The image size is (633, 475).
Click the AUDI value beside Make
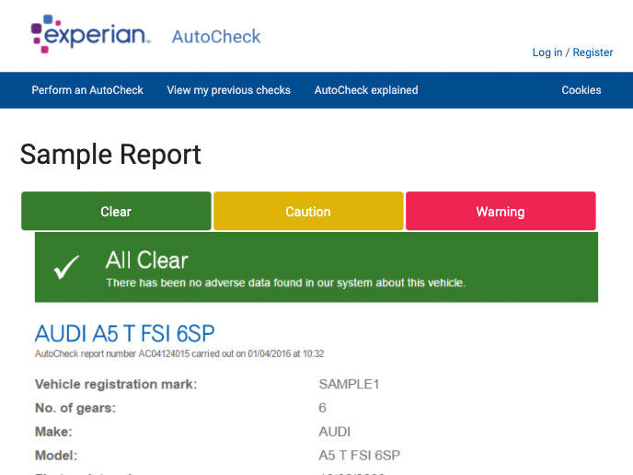pyautogui.click(x=334, y=432)
